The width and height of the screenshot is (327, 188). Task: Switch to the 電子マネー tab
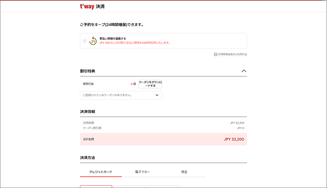click(x=142, y=172)
